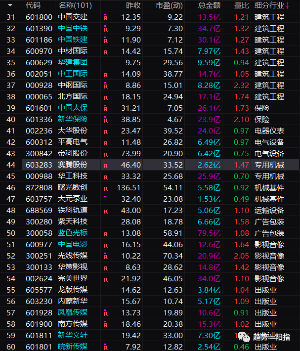Viewport: 300px width, 351px height.
Task: Click total amount 1.53亿
Action: [209, 199]
